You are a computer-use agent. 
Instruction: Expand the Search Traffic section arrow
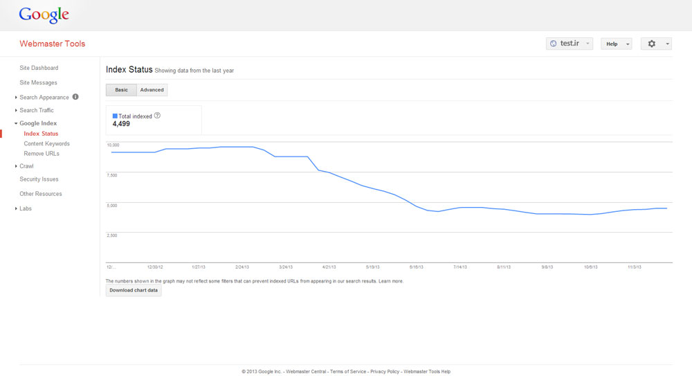16,110
